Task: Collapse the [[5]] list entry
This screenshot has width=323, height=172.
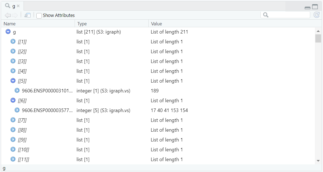Action: coord(13,81)
